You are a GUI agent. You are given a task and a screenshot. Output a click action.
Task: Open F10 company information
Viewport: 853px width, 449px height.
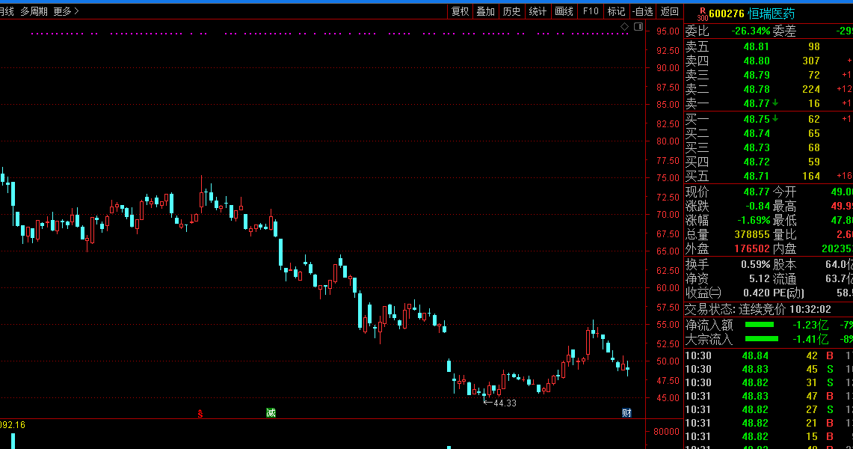(591, 11)
